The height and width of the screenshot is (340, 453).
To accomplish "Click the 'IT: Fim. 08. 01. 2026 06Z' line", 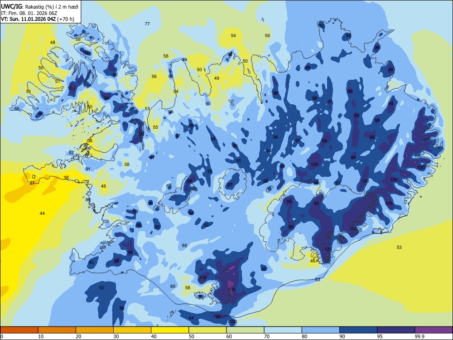I will coord(29,13).
